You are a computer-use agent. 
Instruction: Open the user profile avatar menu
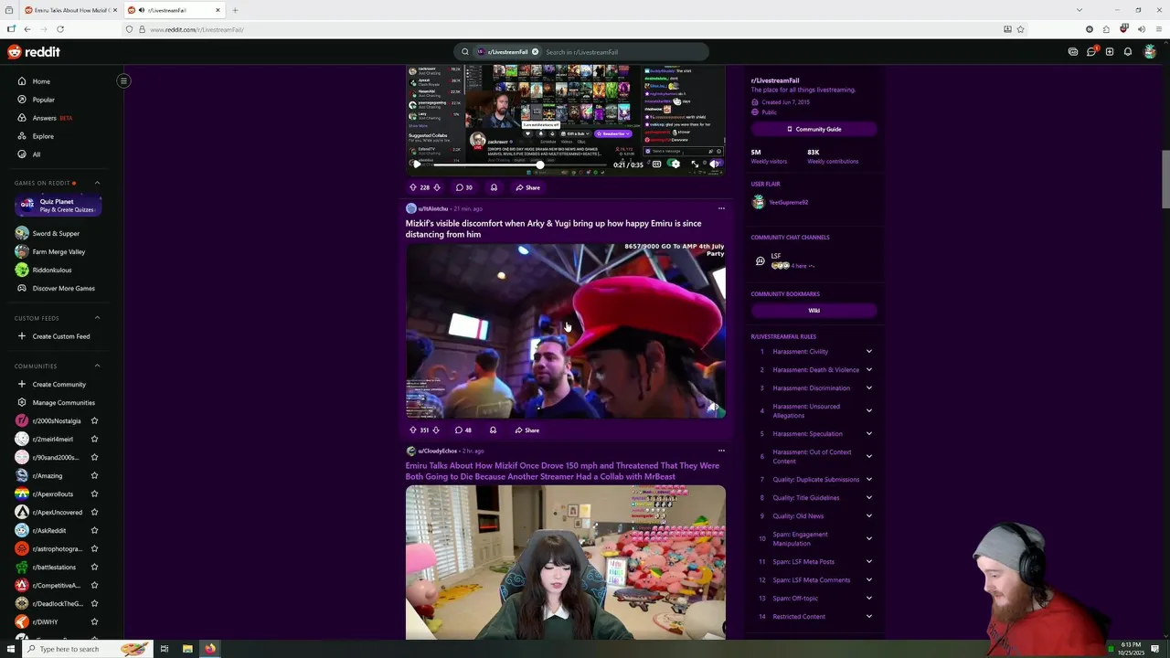tap(1150, 52)
